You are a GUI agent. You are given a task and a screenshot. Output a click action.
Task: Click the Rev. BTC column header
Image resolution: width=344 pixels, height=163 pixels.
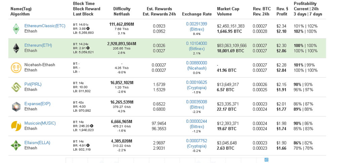[262, 11]
